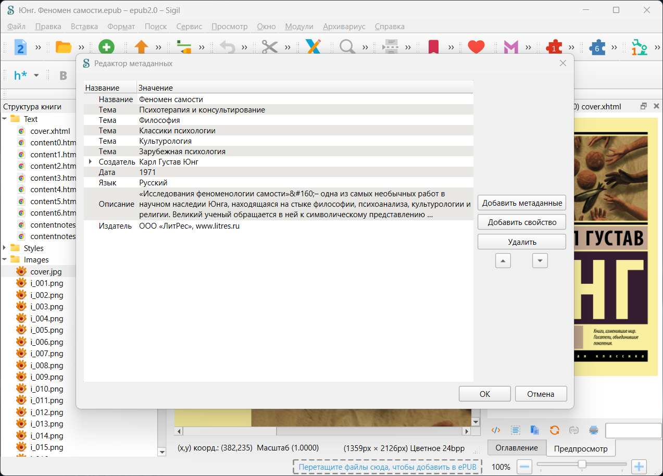Collapse the Text folder in the book structure

[x=5, y=119]
